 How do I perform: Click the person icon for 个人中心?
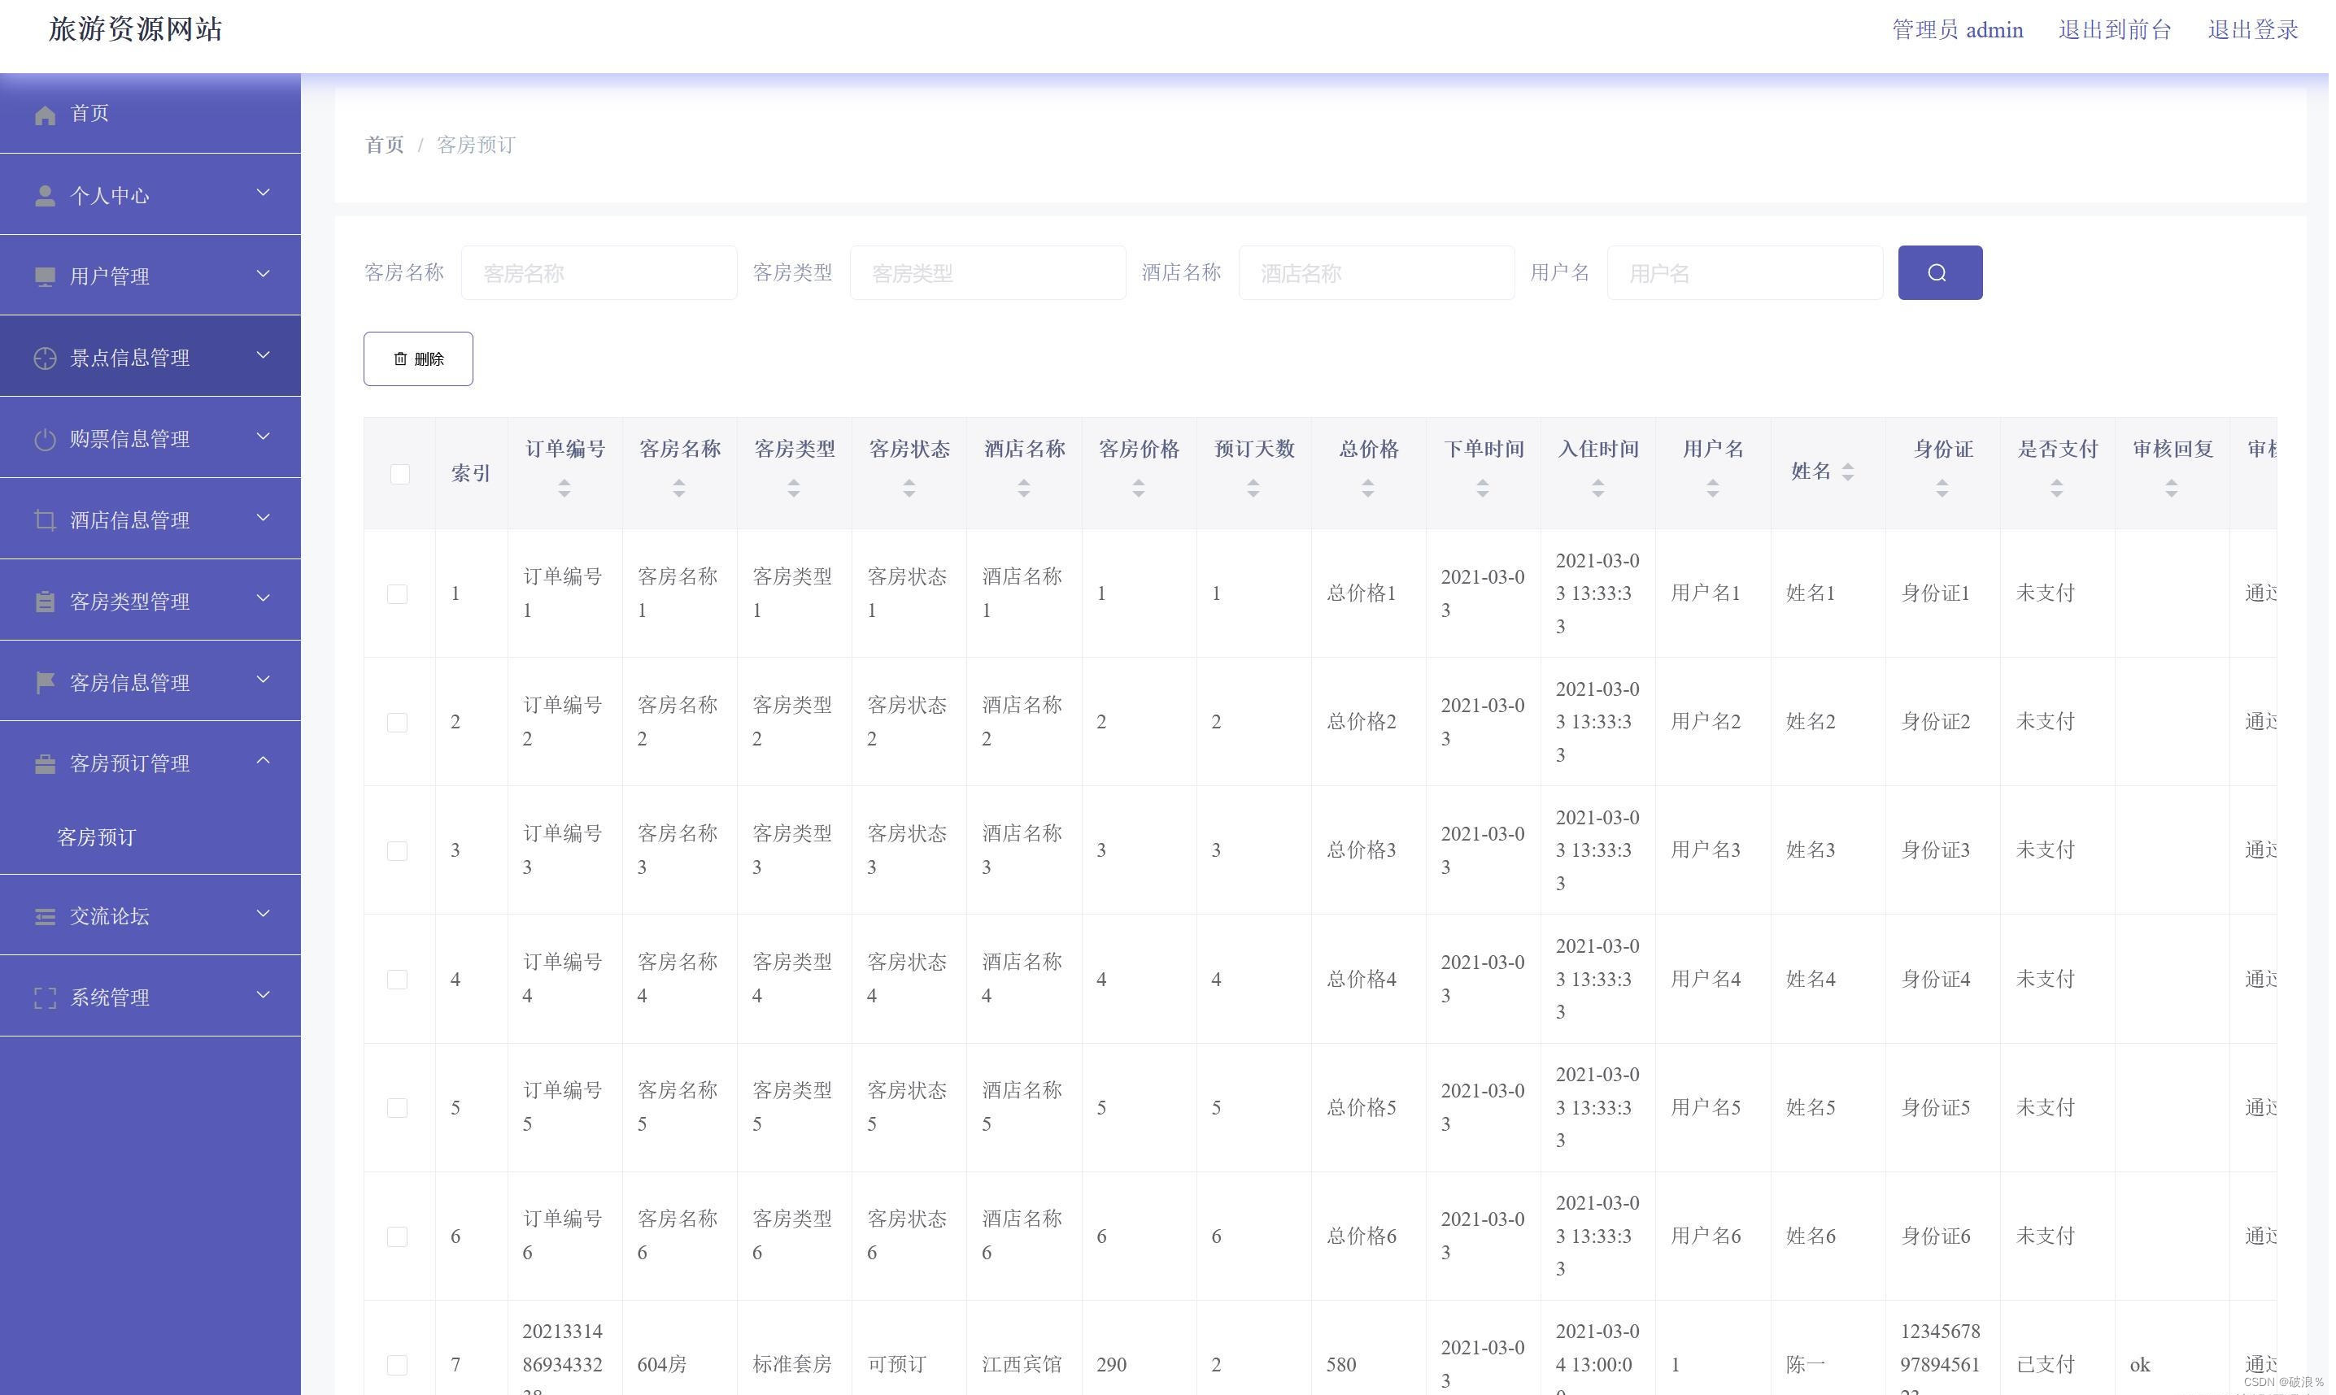click(44, 196)
